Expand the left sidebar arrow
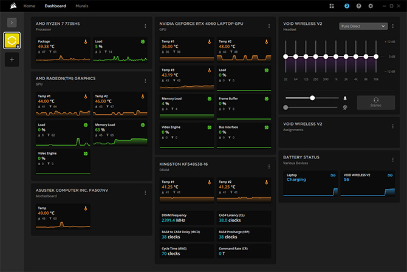This screenshot has height=272, width=407. click(12, 22)
